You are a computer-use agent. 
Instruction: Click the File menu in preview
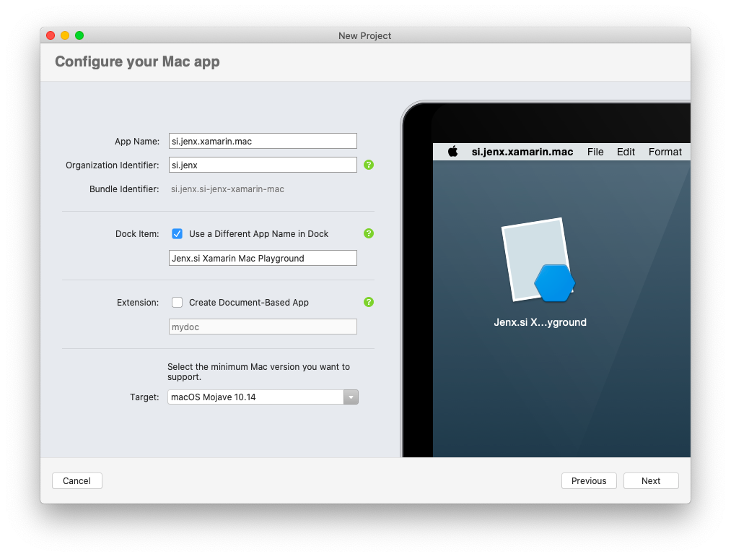(x=595, y=152)
